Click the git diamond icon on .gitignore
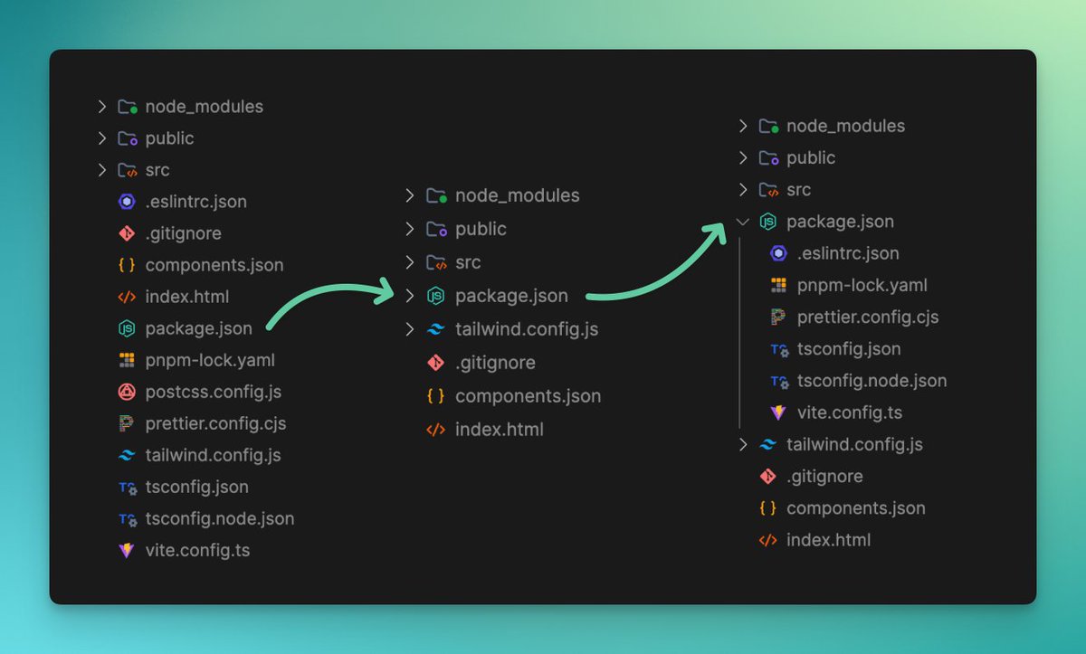Image resolution: width=1086 pixels, height=654 pixels. point(126,232)
